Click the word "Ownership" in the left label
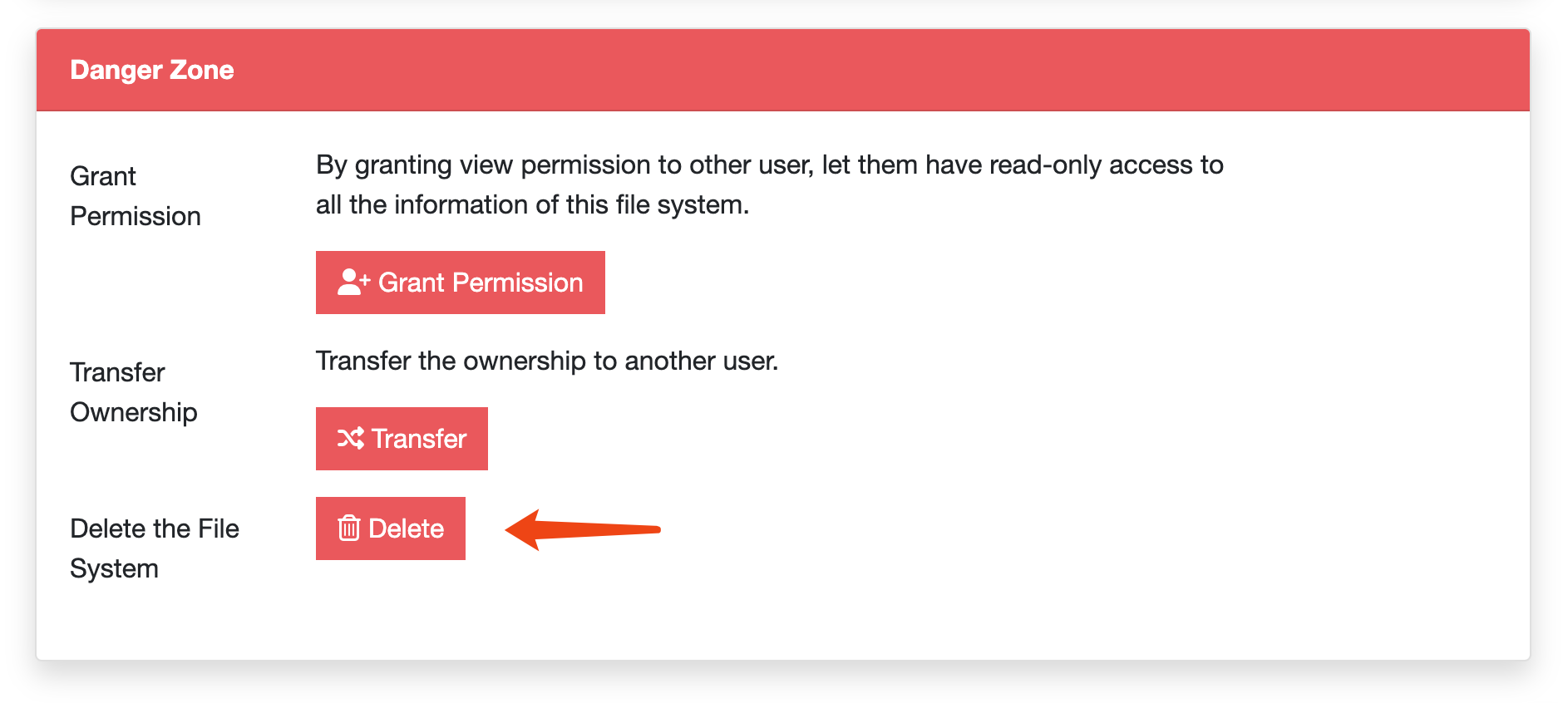 [x=134, y=412]
